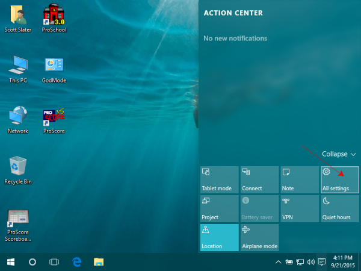
Task: Click the power/battery tray icon
Action: click(289, 262)
